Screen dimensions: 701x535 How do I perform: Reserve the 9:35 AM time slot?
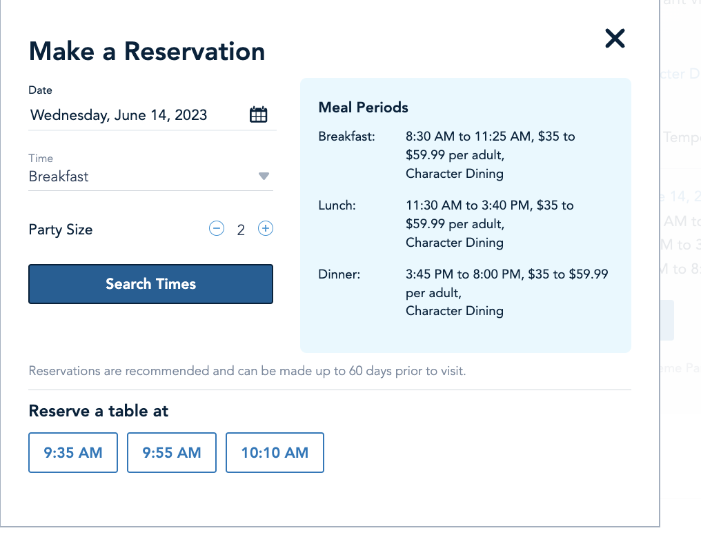point(73,453)
